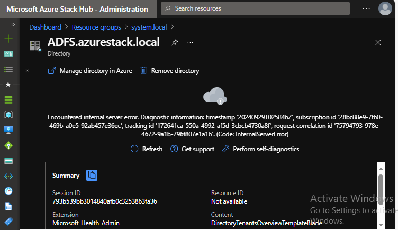Open the storage accounts card icon in sidebar
Screen dimensions: 398x230
click(8, 161)
